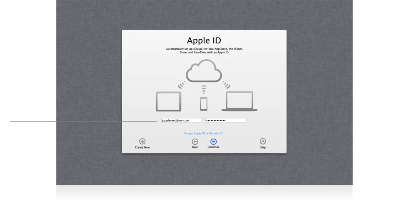Focus the japple​seed@me.com Apple ID field
Screen dimensions: 409x202
pyautogui.click(x=182, y=120)
